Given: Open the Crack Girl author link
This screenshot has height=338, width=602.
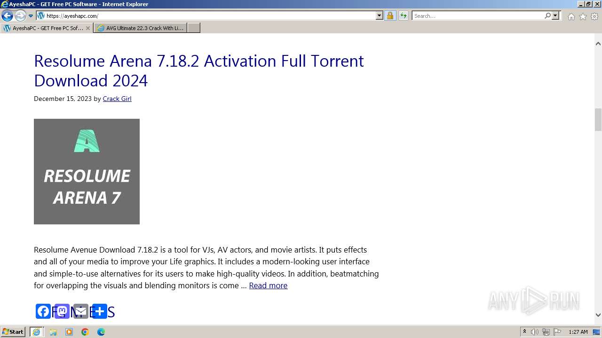Looking at the screenshot, I should (117, 99).
